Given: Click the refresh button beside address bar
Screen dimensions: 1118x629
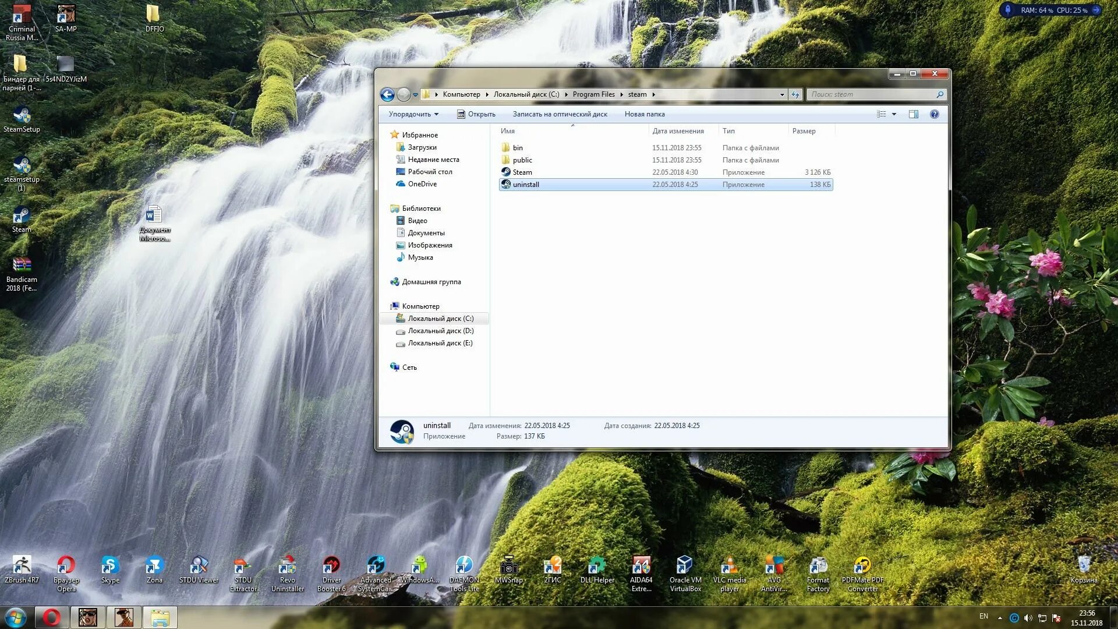Looking at the screenshot, I should tap(795, 94).
